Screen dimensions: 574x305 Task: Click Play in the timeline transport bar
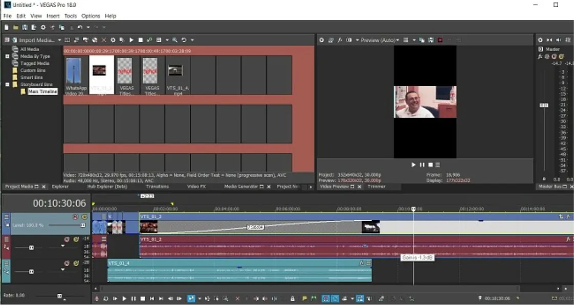[x=124, y=299]
